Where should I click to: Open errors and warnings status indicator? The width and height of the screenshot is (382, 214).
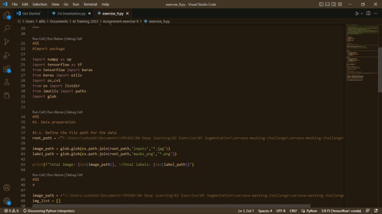(x=11, y=211)
